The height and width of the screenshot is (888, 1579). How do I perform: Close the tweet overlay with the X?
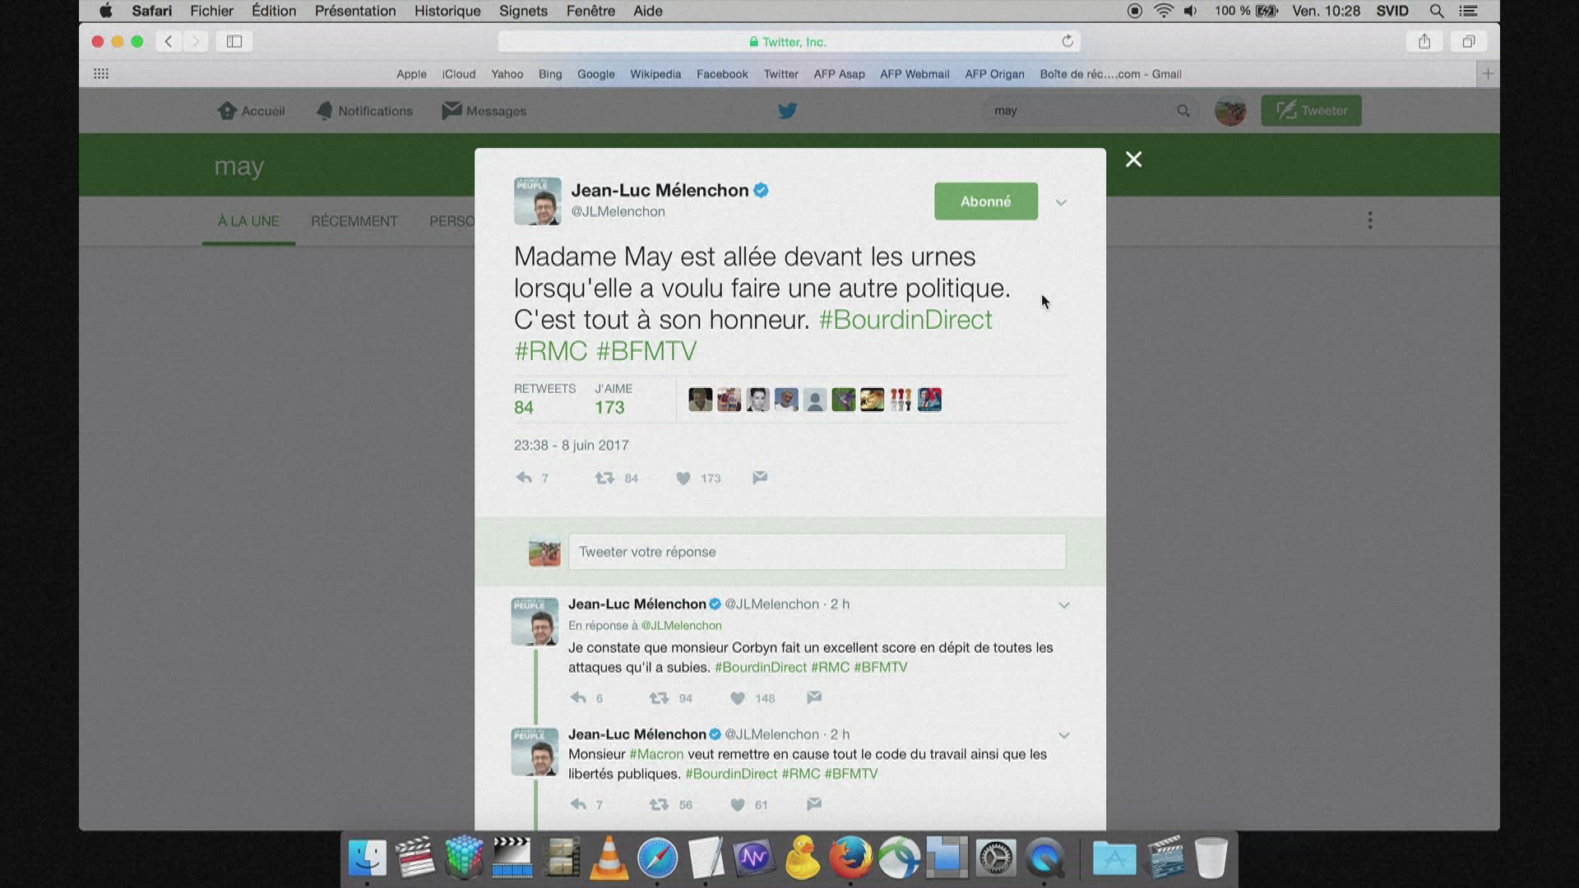pos(1133,160)
